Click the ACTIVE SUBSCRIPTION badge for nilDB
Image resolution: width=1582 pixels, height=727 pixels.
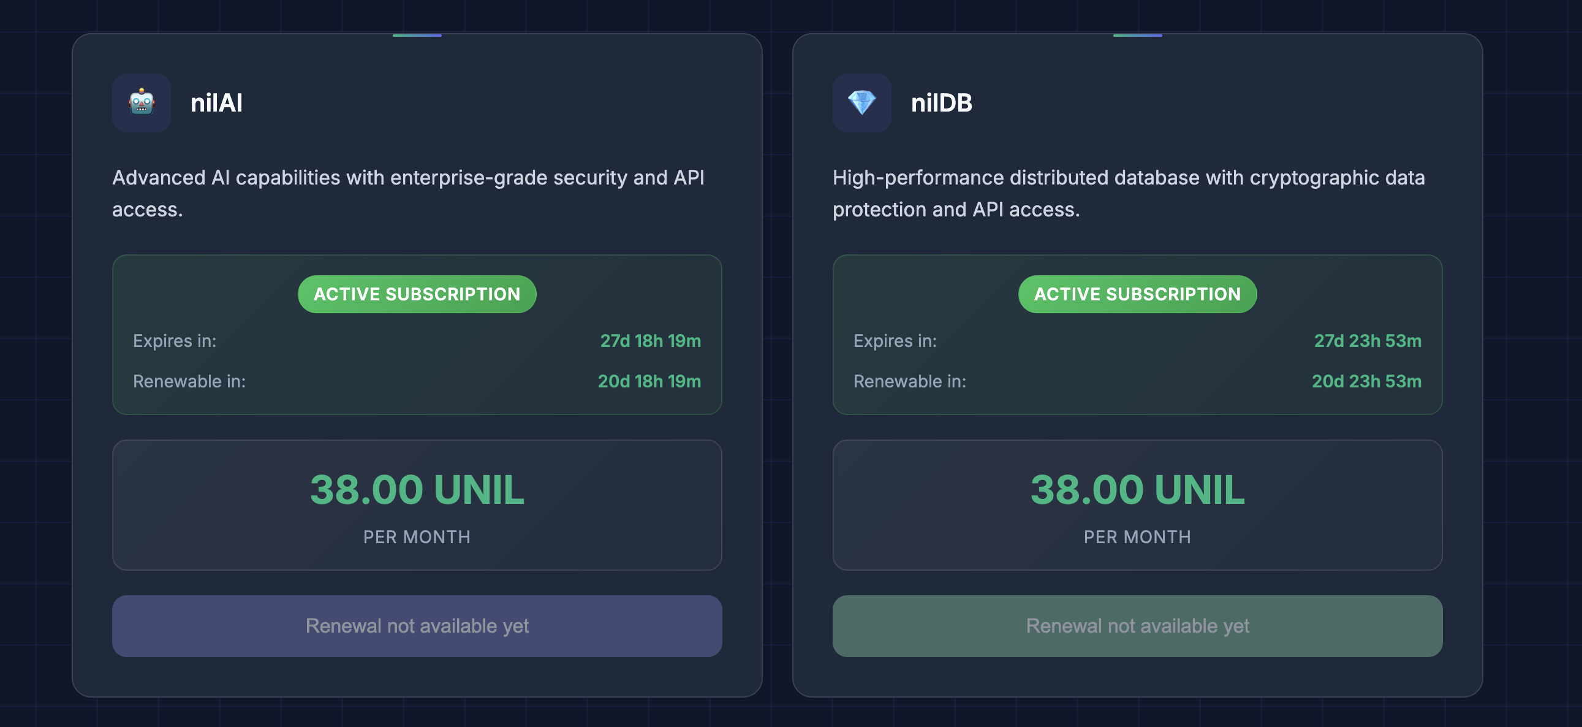(1137, 294)
